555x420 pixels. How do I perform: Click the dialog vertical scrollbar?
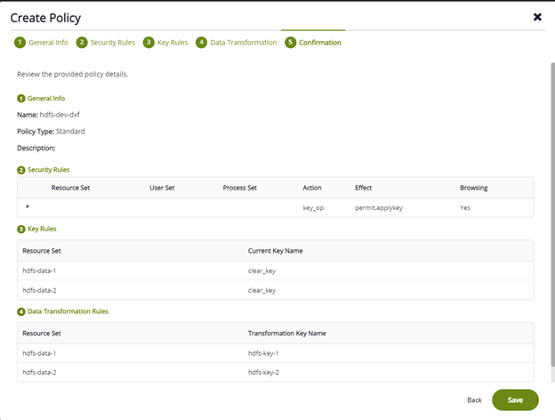[x=551, y=222]
